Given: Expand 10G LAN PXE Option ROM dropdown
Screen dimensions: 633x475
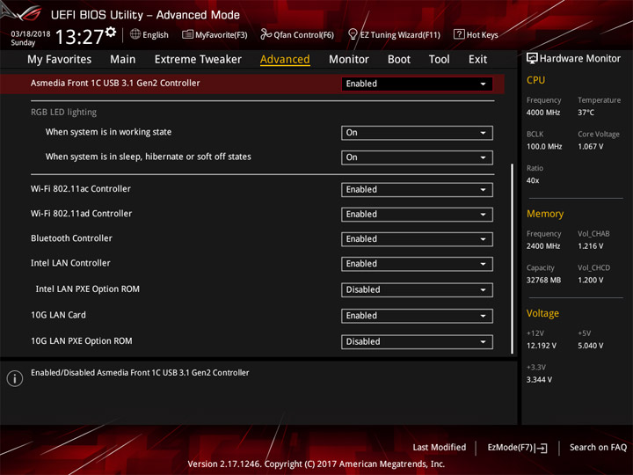Looking at the screenshot, I should pyautogui.click(x=417, y=341).
